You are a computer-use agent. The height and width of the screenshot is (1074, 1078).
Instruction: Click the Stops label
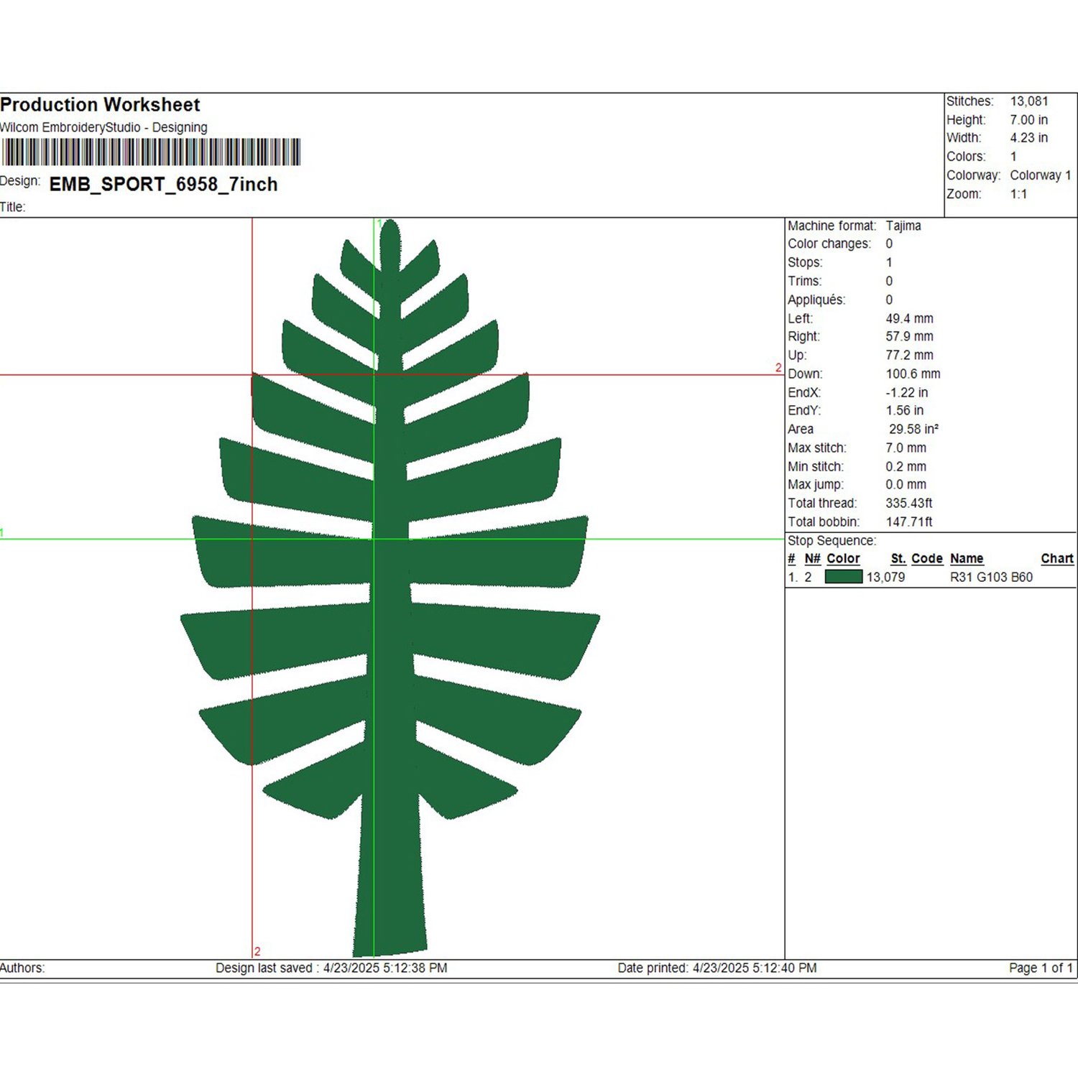pos(805,262)
